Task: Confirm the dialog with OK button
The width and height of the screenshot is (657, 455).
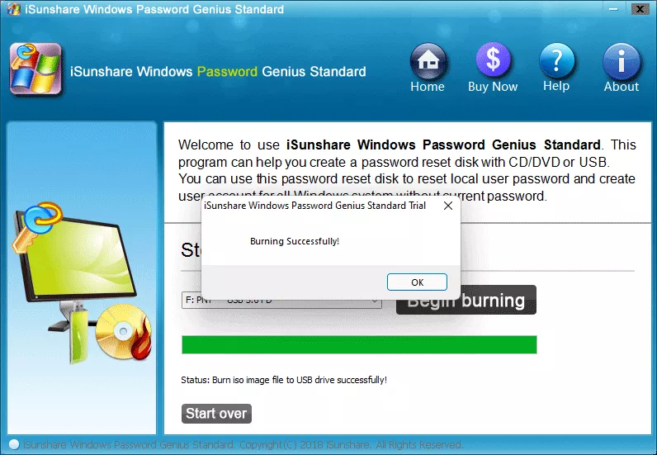Action: (417, 282)
